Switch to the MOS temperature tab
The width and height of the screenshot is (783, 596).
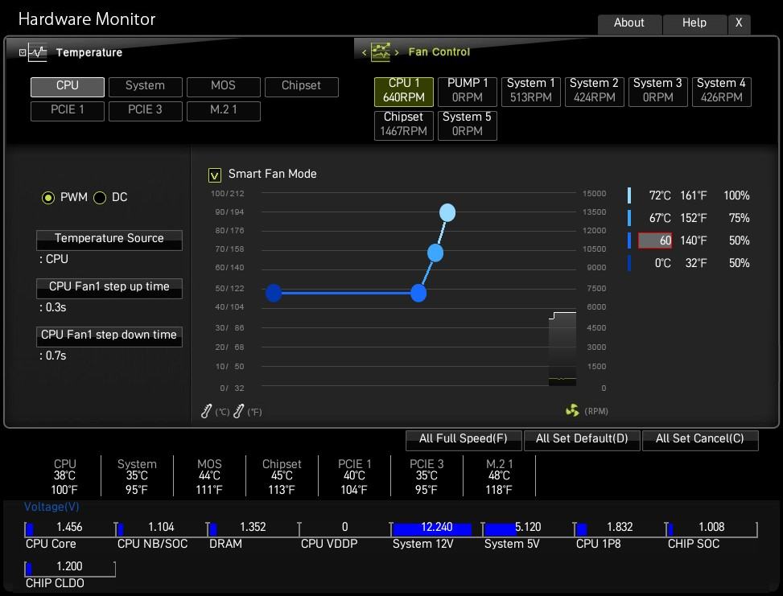(x=223, y=87)
